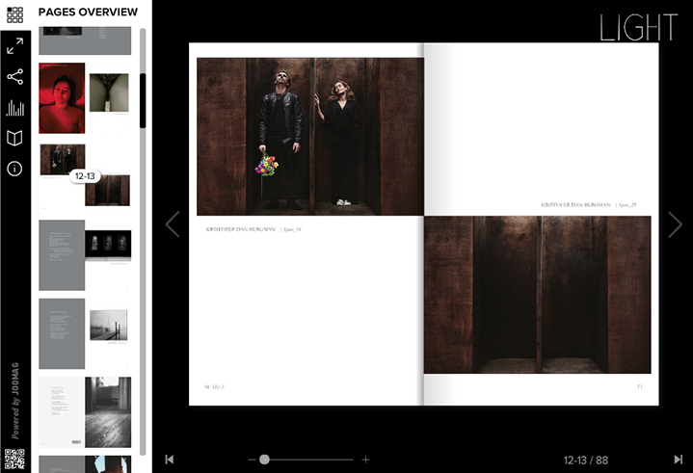Screen dimensions: 693x473
Task: Jump to the first page
Action: tap(170, 460)
